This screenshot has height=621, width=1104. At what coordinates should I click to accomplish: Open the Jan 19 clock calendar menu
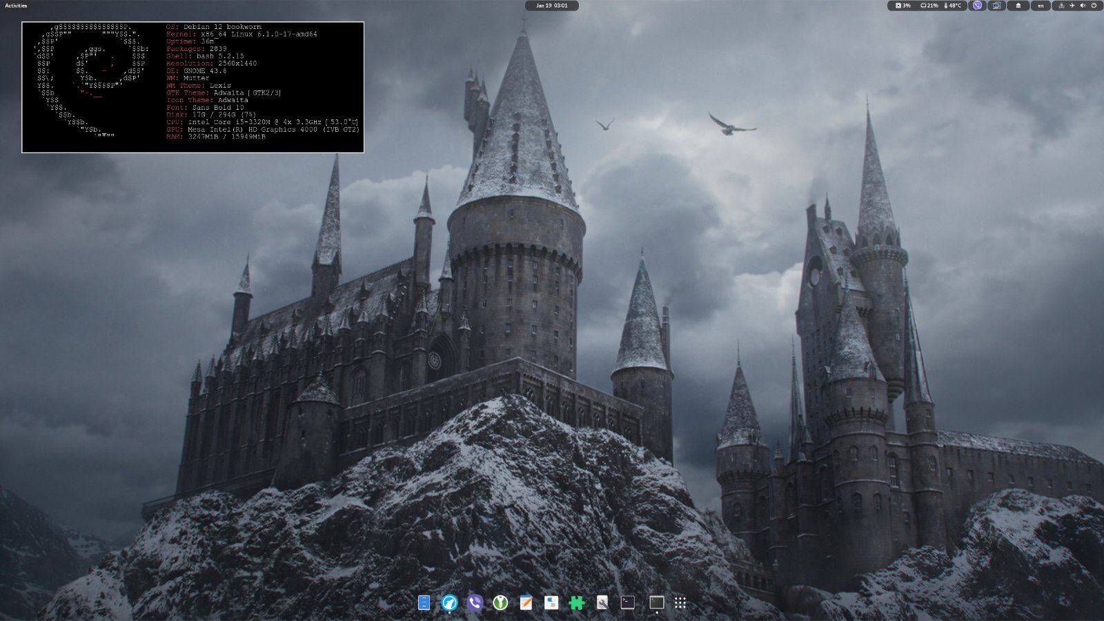[552, 6]
